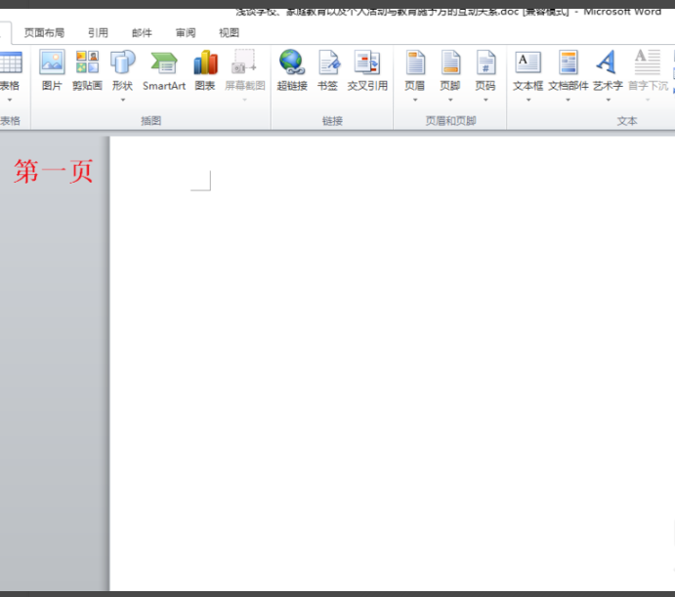Add a 超链接 hyperlink
Screen dimensions: 675x597
point(292,62)
